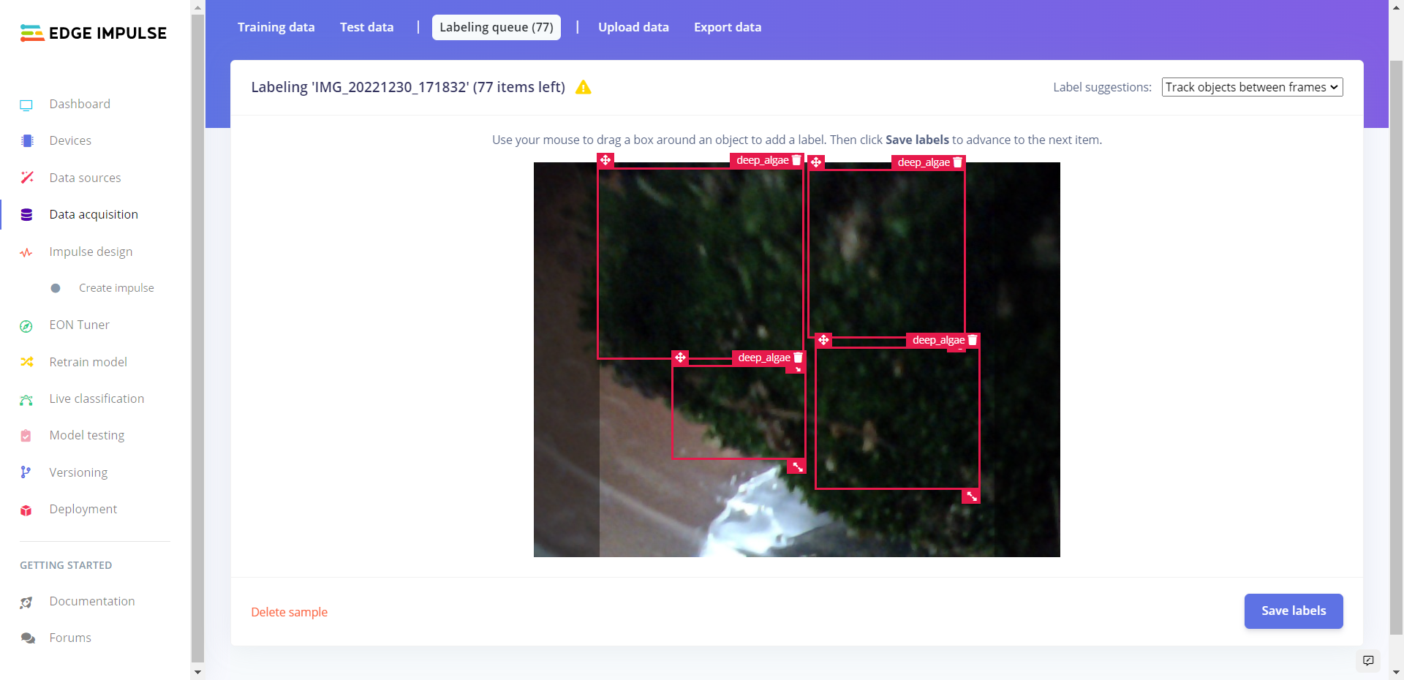Click the yellow warning triangle icon
Screen dimensions: 1404x680
583,88
